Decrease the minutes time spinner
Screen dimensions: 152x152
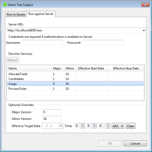[x=94, y=127]
